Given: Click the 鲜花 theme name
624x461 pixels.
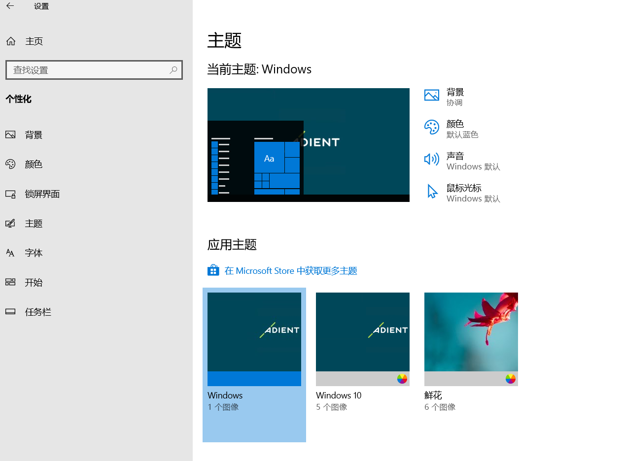Looking at the screenshot, I should (x=433, y=395).
